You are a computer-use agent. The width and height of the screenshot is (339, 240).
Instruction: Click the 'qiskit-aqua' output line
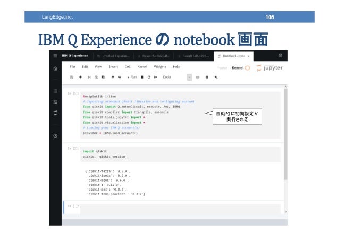click(x=108, y=180)
